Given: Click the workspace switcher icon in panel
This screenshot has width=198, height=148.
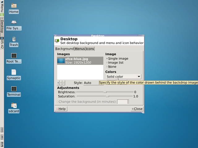Looking at the screenshot, I should [2, 38].
